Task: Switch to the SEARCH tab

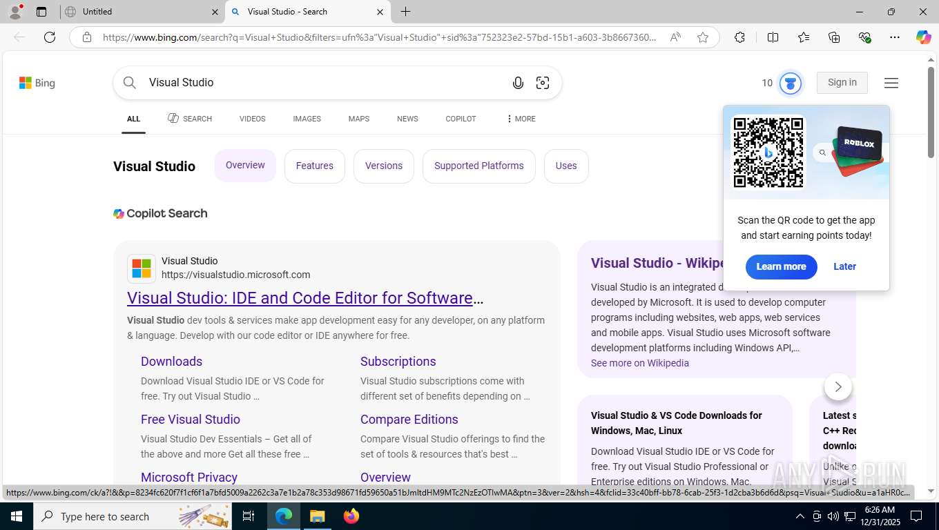Action: click(190, 119)
